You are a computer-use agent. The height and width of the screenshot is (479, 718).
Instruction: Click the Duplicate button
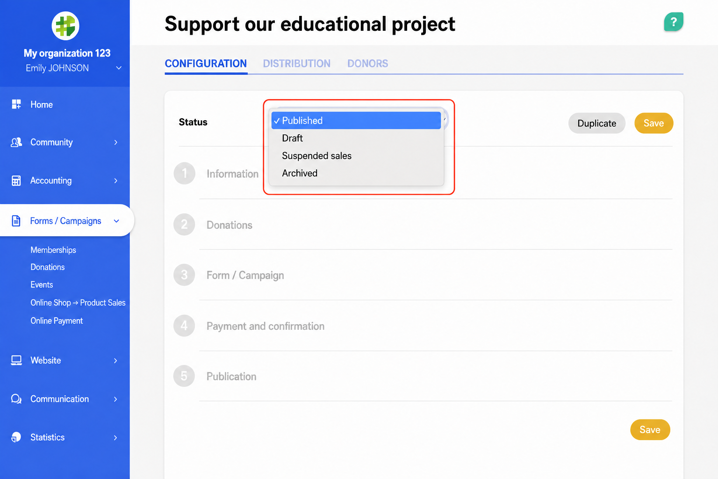point(597,123)
